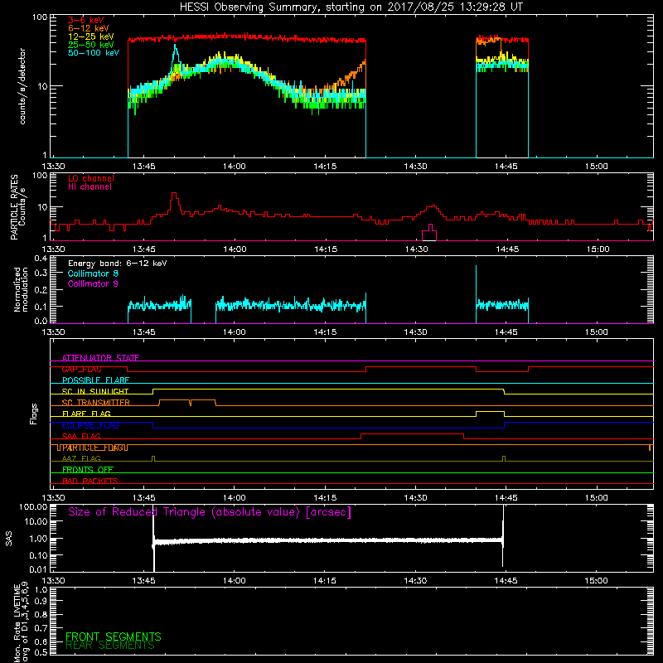Screen dimensions: 663x663
Task: Click the HESSI Observing Summary title
Action: pyautogui.click(x=351, y=7)
